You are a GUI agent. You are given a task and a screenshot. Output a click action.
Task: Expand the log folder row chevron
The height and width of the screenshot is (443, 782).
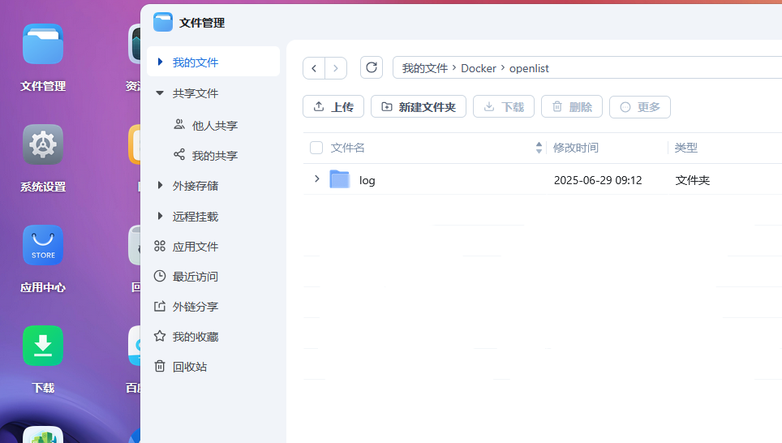click(316, 179)
